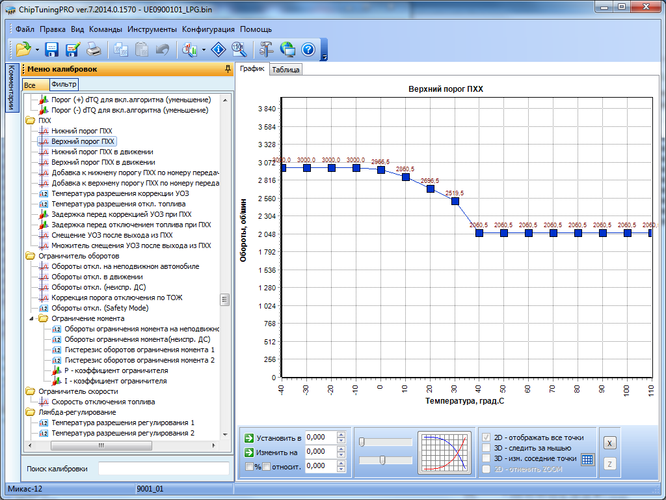This screenshot has width=666, height=500.
Task: Click the open file folder icon
Action: pyautogui.click(x=23, y=49)
